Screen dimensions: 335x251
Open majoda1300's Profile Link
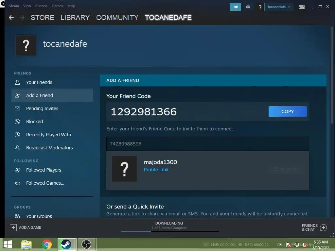[x=156, y=170]
